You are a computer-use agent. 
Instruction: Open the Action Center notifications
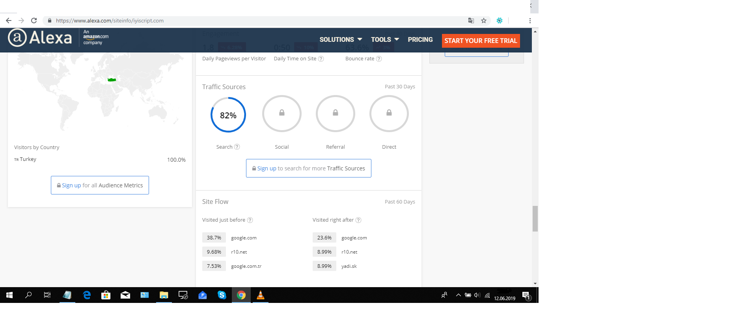tap(526, 295)
